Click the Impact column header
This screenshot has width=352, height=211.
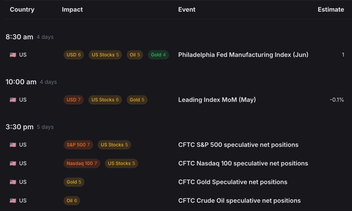click(72, 10)
